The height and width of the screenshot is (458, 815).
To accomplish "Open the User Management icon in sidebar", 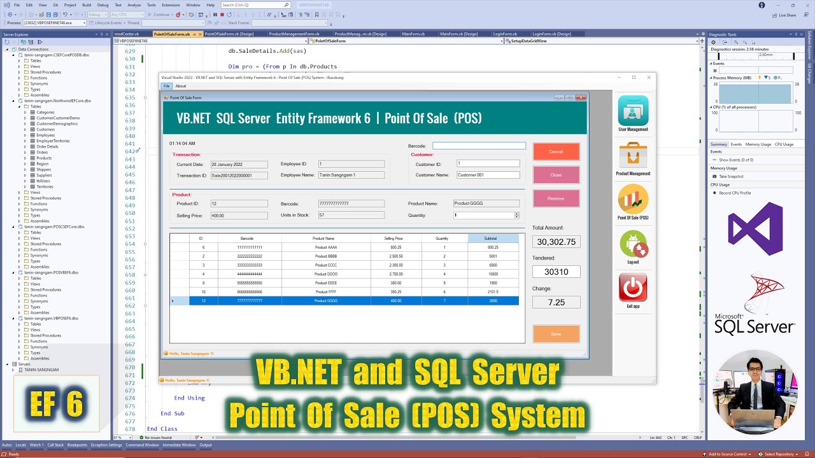I will coord(633,111).
